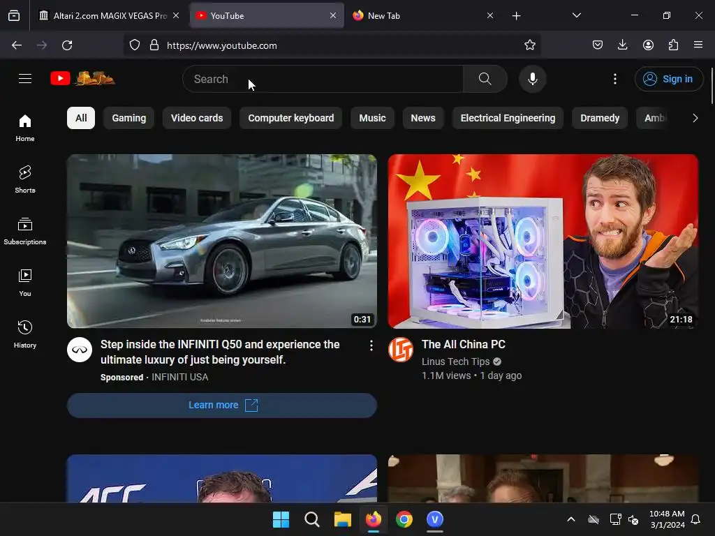Open History in sidebar
The width and height of the screenshot is (715, 536).
[25, 334]
